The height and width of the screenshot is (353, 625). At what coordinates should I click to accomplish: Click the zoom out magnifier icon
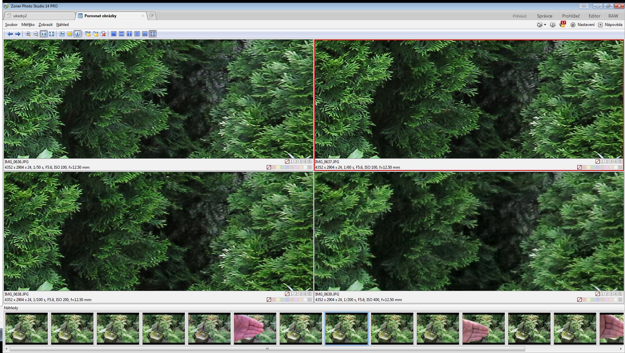pos(36,34)
